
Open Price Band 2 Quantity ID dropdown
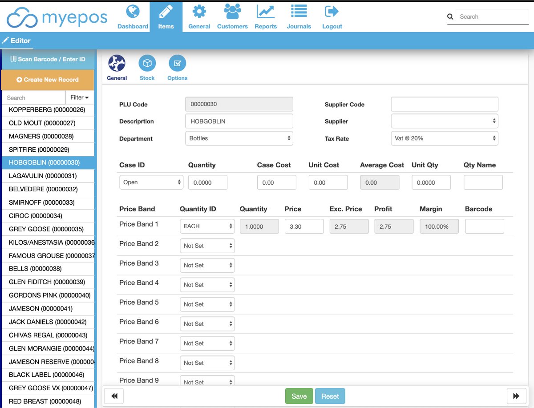click(207, 246)
